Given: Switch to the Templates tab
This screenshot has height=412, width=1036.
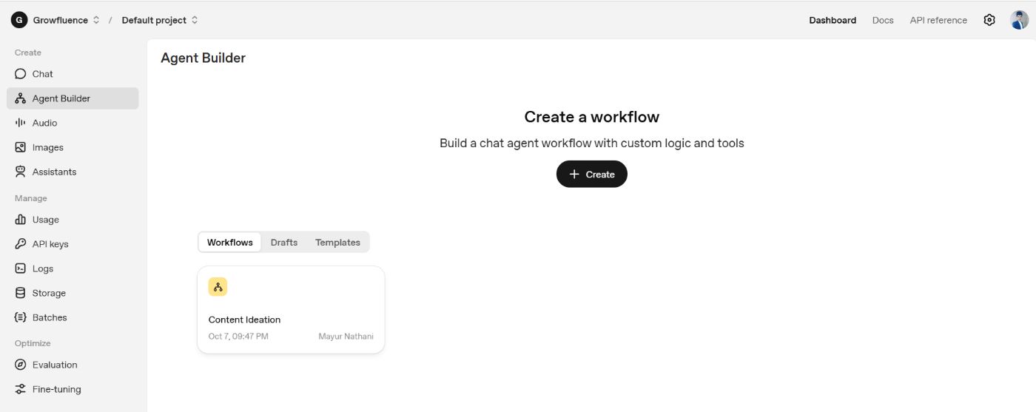Looking at the screenshot, I should 337,243.
